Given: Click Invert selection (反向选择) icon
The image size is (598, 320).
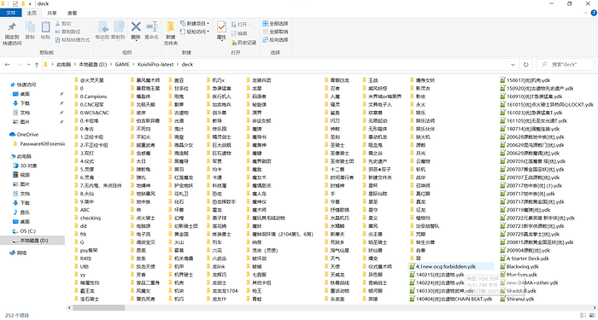Looking at the screenshot, I should [x=265, y=39].
